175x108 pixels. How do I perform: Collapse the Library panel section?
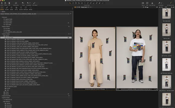point(1,12)
